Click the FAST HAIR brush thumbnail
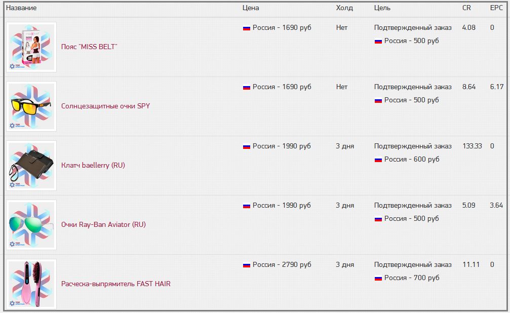510x313 pixels. pyautogui.click(x=31, y=284)
